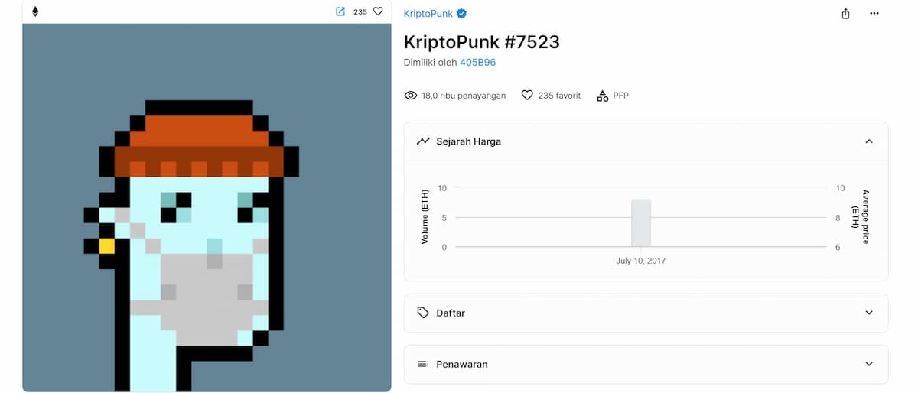The width and height of the screenshot is (918, 393).
Task: Collapse the Sejarah Harga section chevron
Action: 868,141
